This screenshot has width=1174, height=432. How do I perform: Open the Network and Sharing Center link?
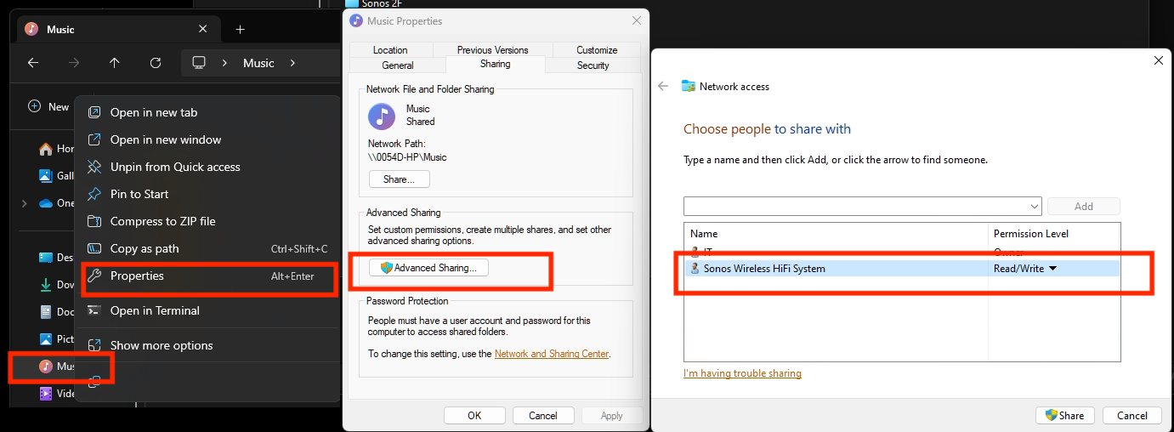(x=552, y=354)
